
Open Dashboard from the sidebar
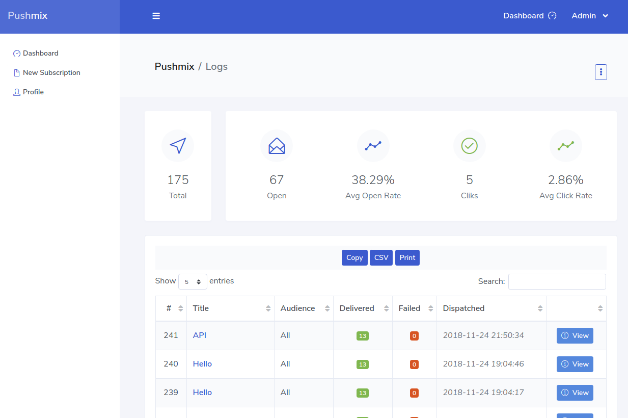41,53
